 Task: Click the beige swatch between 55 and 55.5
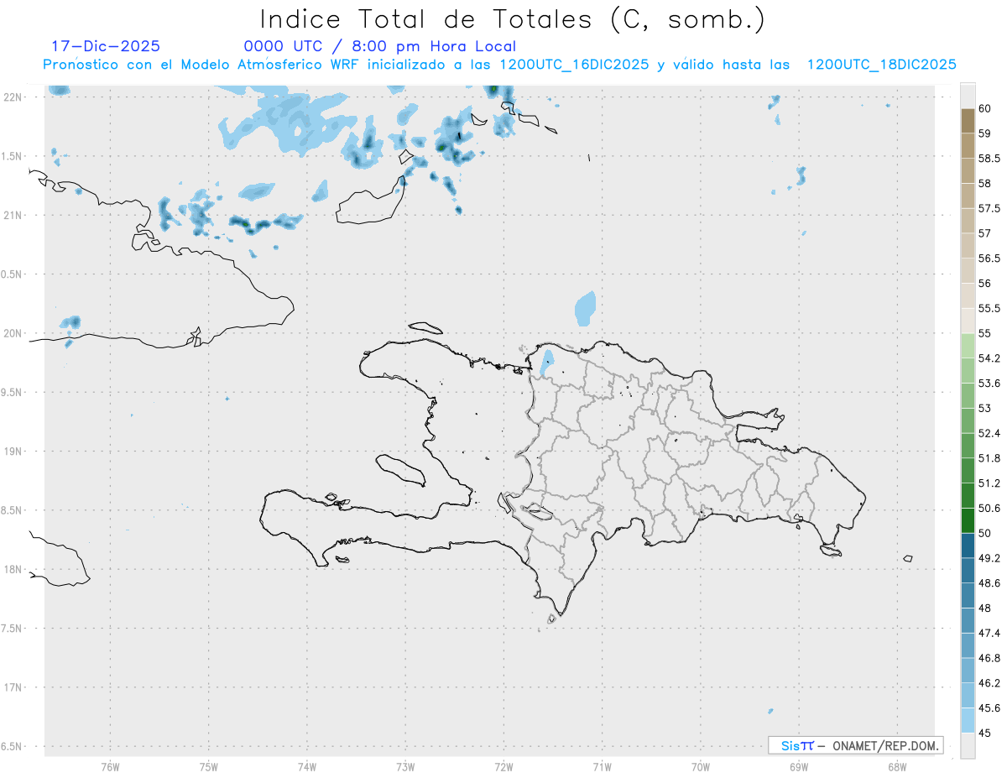(x=968, y=321)
